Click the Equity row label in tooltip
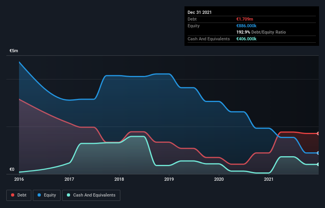 click(194, 26)
